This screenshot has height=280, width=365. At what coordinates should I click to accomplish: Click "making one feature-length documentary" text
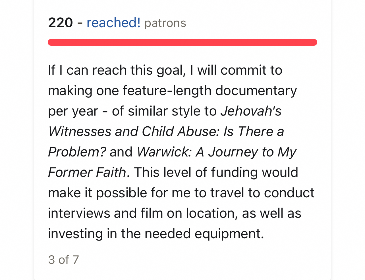(x=173, y=91)
